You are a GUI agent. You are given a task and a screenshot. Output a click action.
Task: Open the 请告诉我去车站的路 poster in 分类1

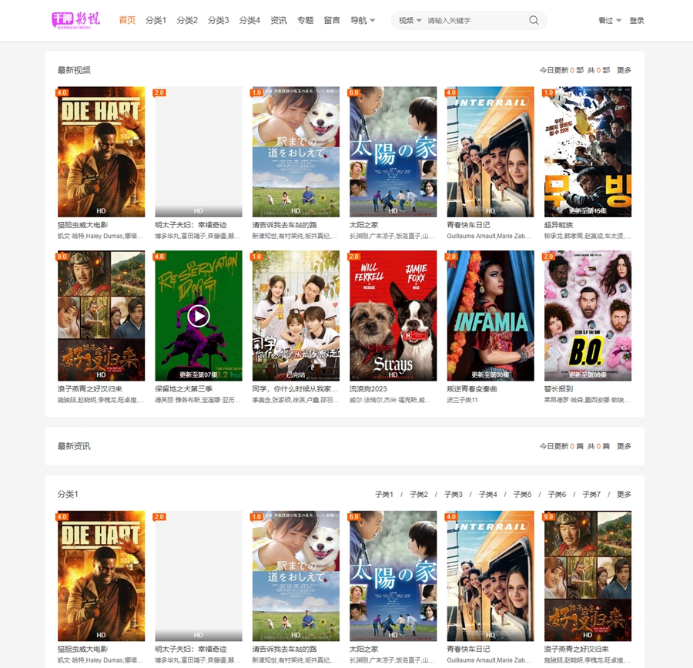tap(296, 576)
